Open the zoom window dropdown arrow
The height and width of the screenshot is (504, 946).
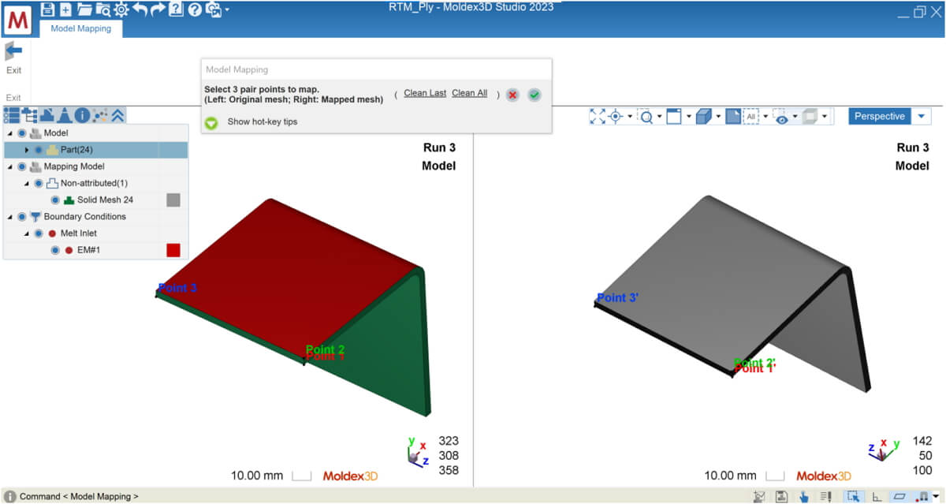coord(660,117)
